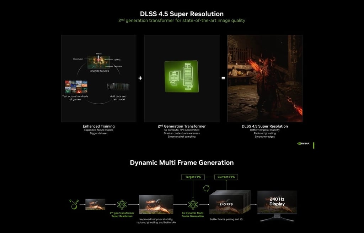Click Test across hundreds of games text

75,98
